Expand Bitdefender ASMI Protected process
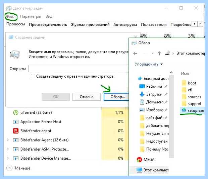Screen dimensions: 208x179 click(8, 149)
